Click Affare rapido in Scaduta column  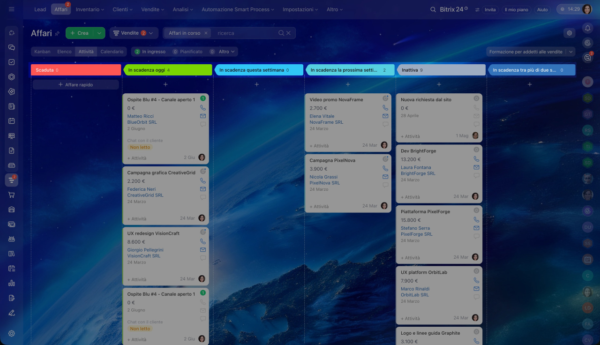[x=75, y=85]
